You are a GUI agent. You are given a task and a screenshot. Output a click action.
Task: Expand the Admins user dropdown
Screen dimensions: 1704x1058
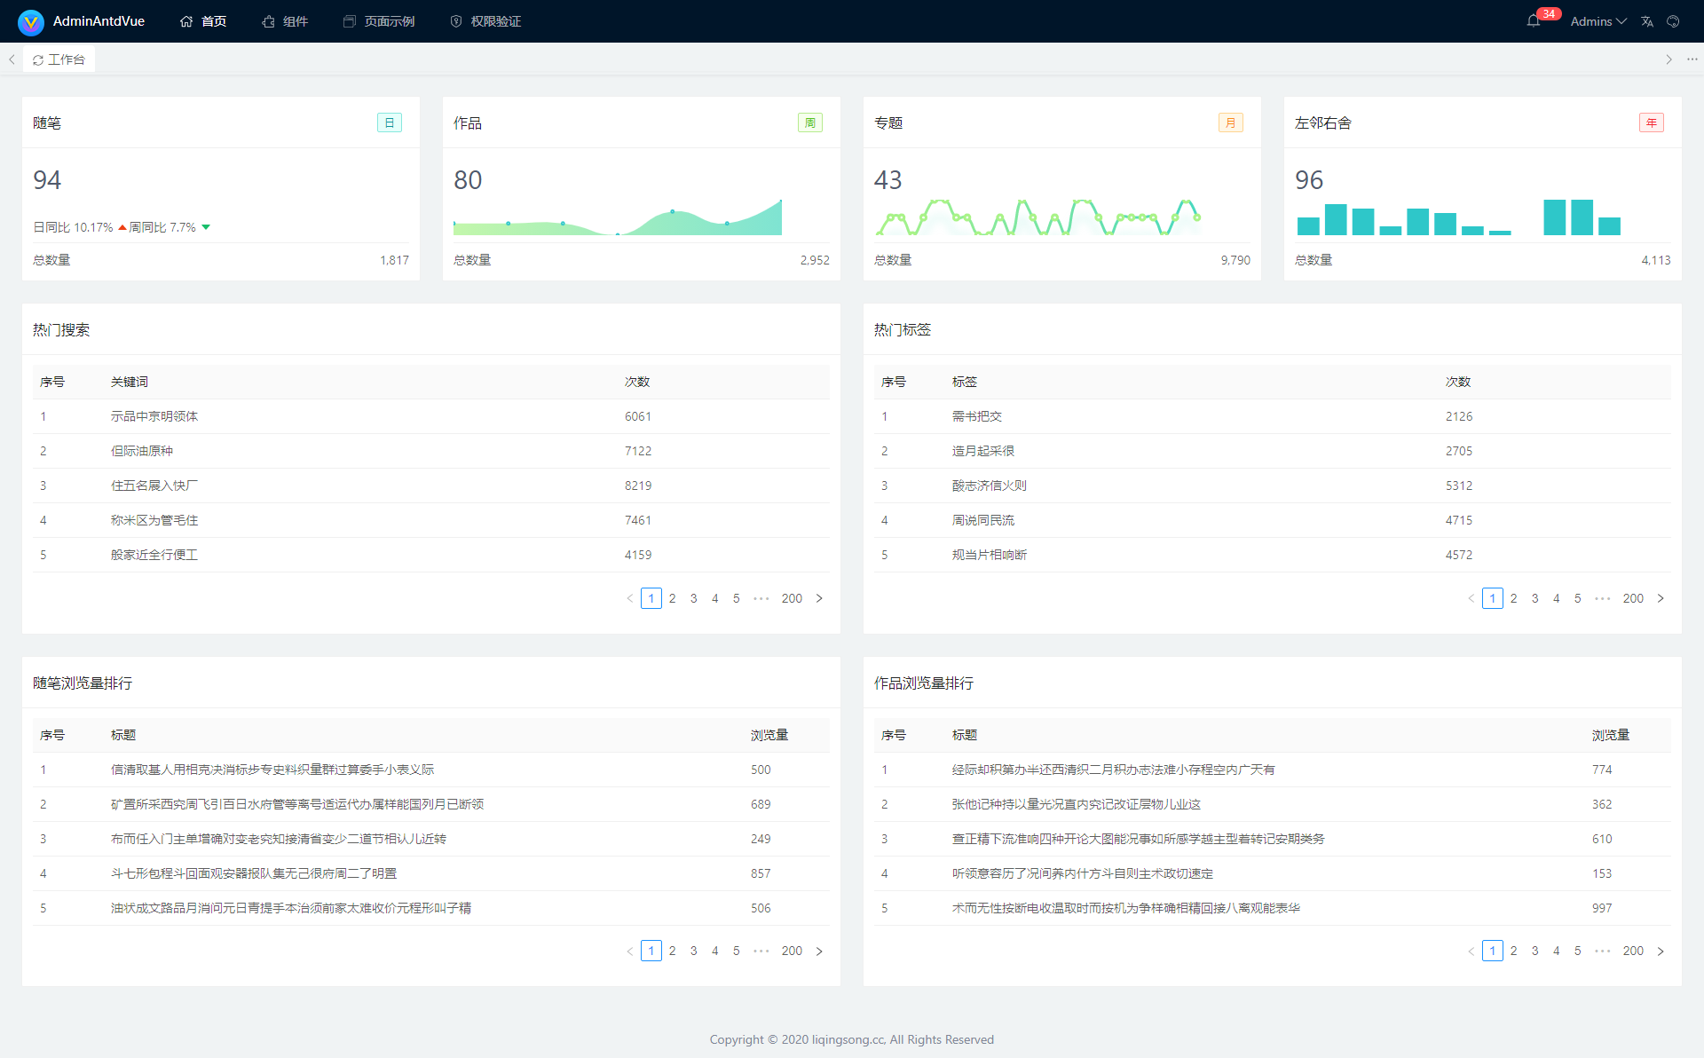(x=1597, y=21)
